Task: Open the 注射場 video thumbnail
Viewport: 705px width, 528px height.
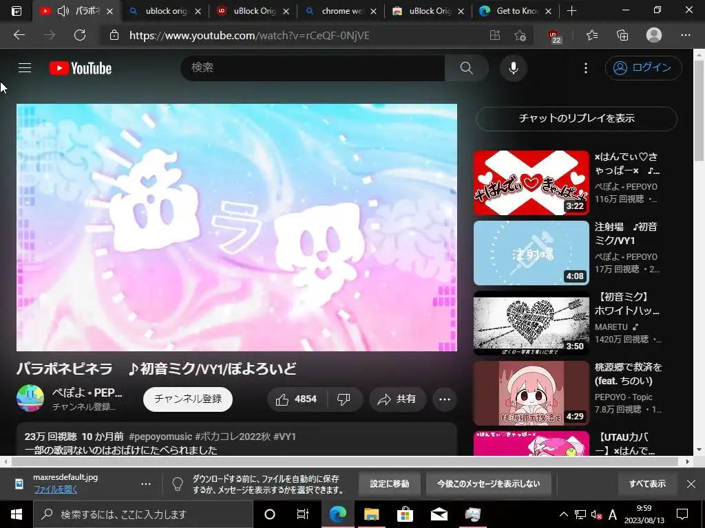Action: click(532, 253)
